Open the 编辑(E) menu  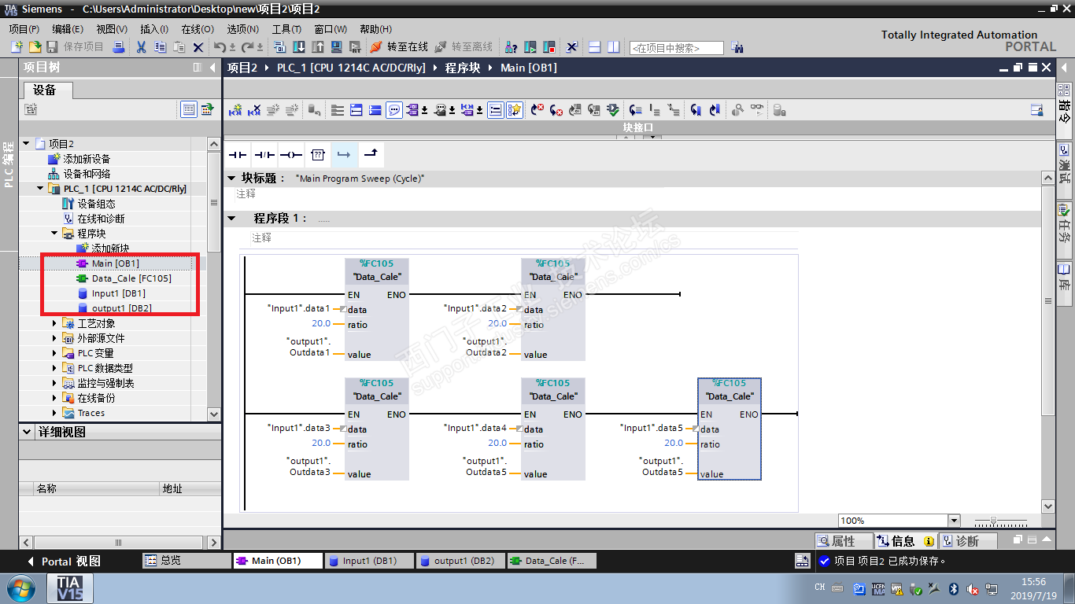[x=68, y=29]
